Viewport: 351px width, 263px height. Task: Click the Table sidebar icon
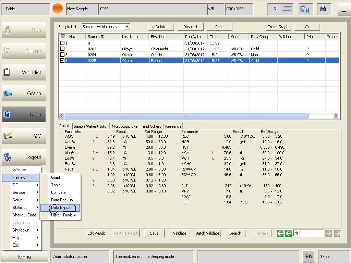[x=7, y=114]
